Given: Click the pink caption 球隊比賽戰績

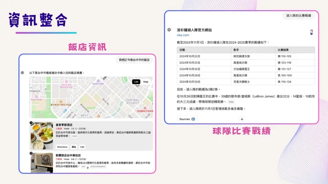Looking at the screenshot, I should point(242,131).
